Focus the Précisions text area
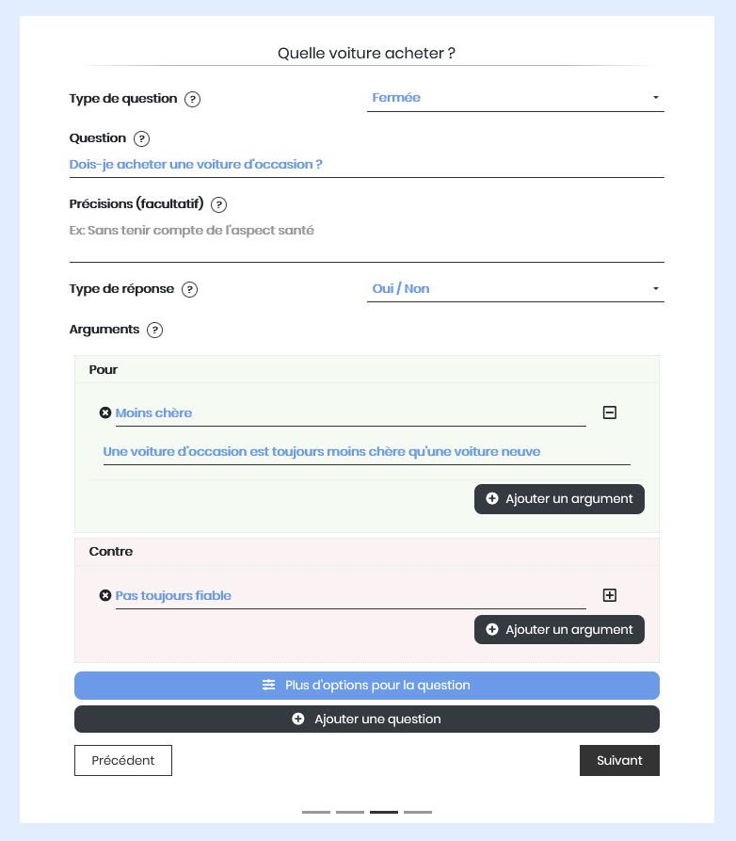The width and height of the screenshot is (736, 841). point(367,240)
